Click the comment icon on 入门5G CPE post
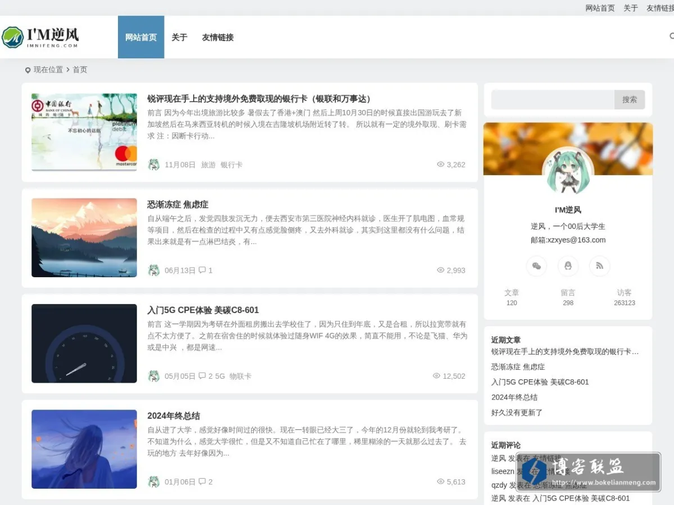 coord(202,375)
